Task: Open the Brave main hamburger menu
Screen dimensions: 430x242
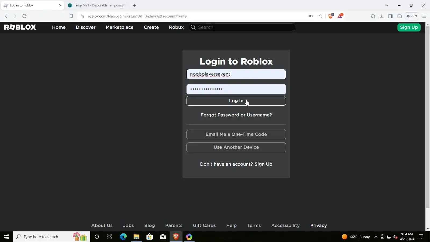Action: click(424, 16)
